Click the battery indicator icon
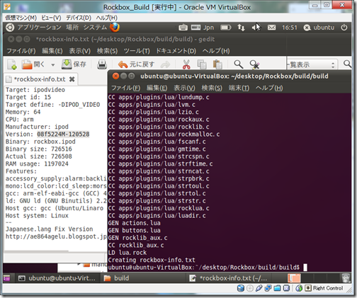This screenshot has height=298, width=357. [x=226, y=28]
